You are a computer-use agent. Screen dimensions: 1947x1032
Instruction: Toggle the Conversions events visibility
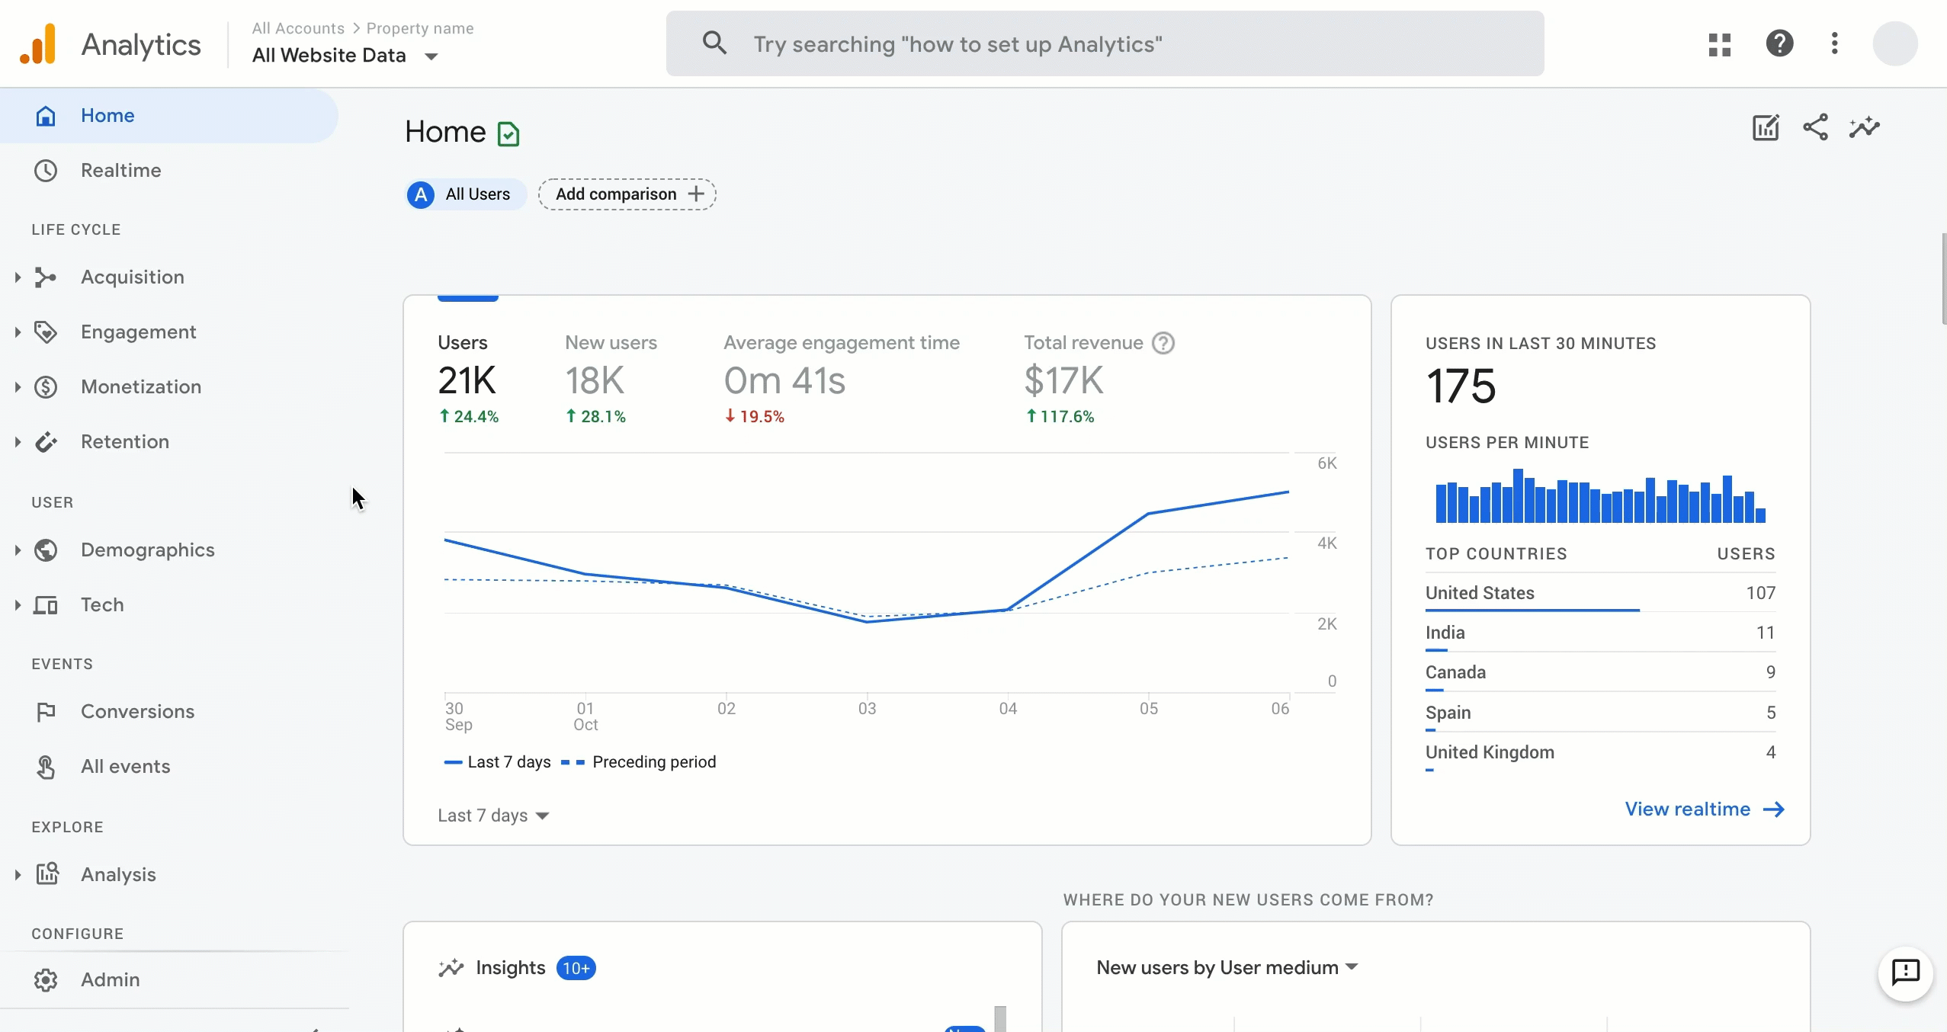coord(138,710)
